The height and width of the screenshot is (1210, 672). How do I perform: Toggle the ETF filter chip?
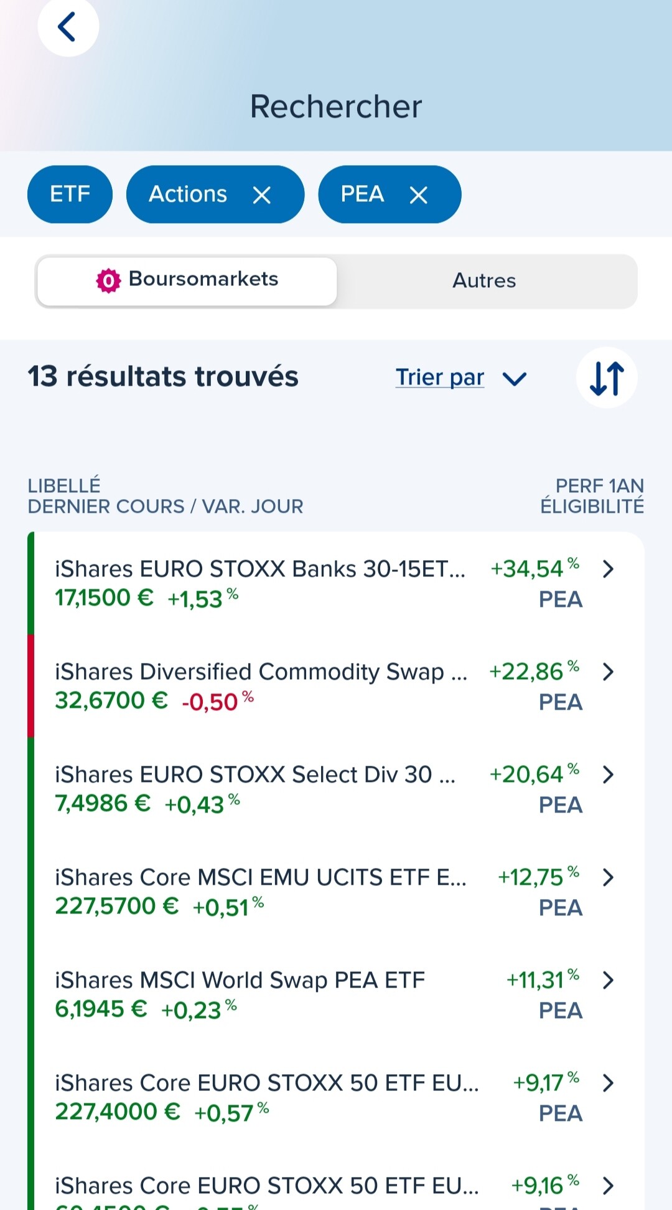tap(70, 194)
